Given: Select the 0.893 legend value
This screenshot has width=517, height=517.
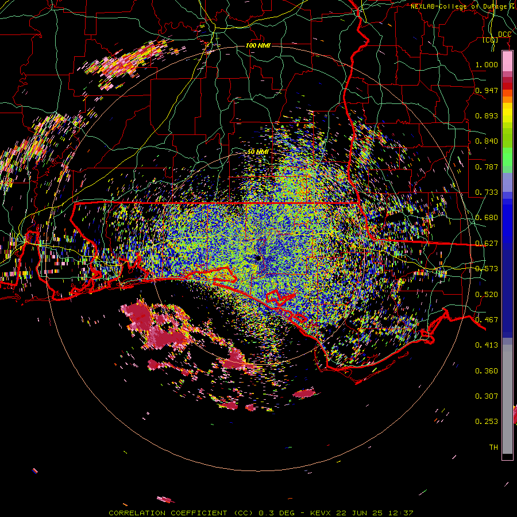Looking at the screenshot, I should coord(487,115).
